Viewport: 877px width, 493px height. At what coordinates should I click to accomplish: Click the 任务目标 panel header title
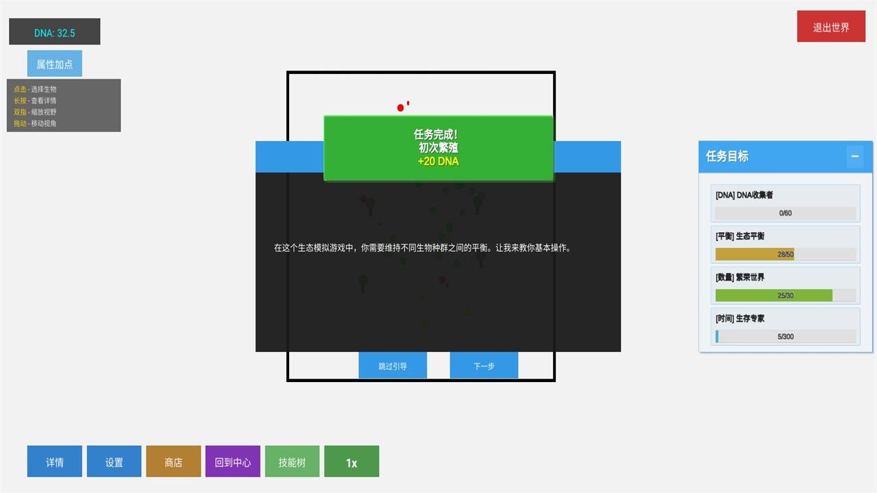pos(727,156)
